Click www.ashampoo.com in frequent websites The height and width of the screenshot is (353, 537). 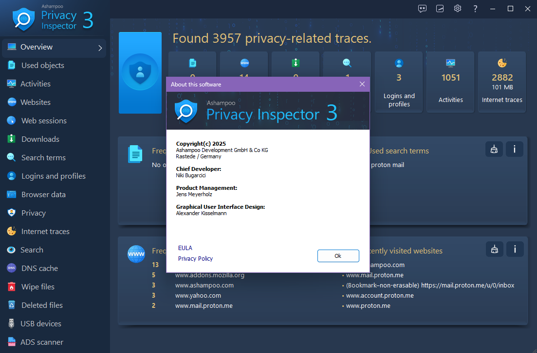[x=204, y=285]
